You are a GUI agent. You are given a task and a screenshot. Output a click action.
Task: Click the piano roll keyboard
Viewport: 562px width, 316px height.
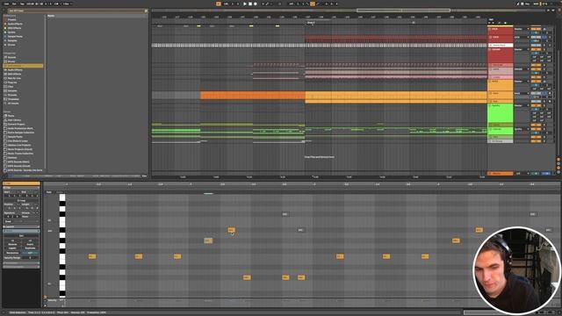click(62, 246)
